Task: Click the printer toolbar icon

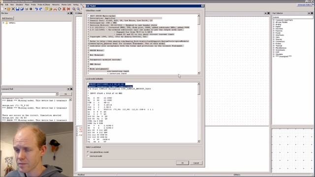Action: 26,9
